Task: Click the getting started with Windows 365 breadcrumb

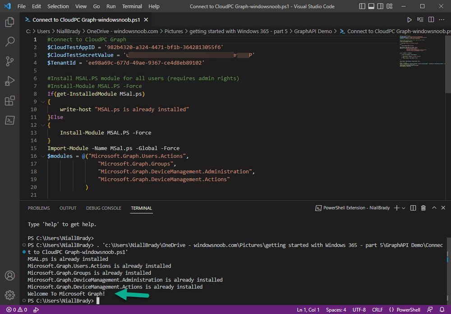Action: pos(239,32)
